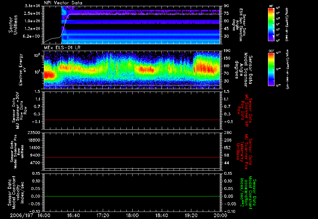Click the "ESH Sun Elevation Angle" axis title

coord(239,25)
